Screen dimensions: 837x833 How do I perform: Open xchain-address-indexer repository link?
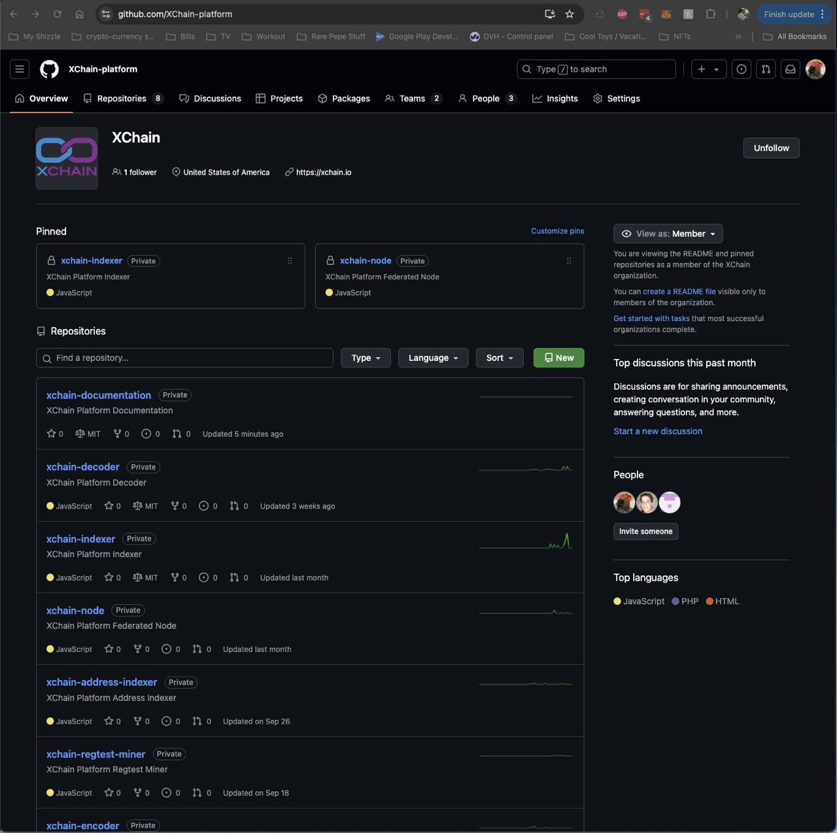tap(102, 682)
